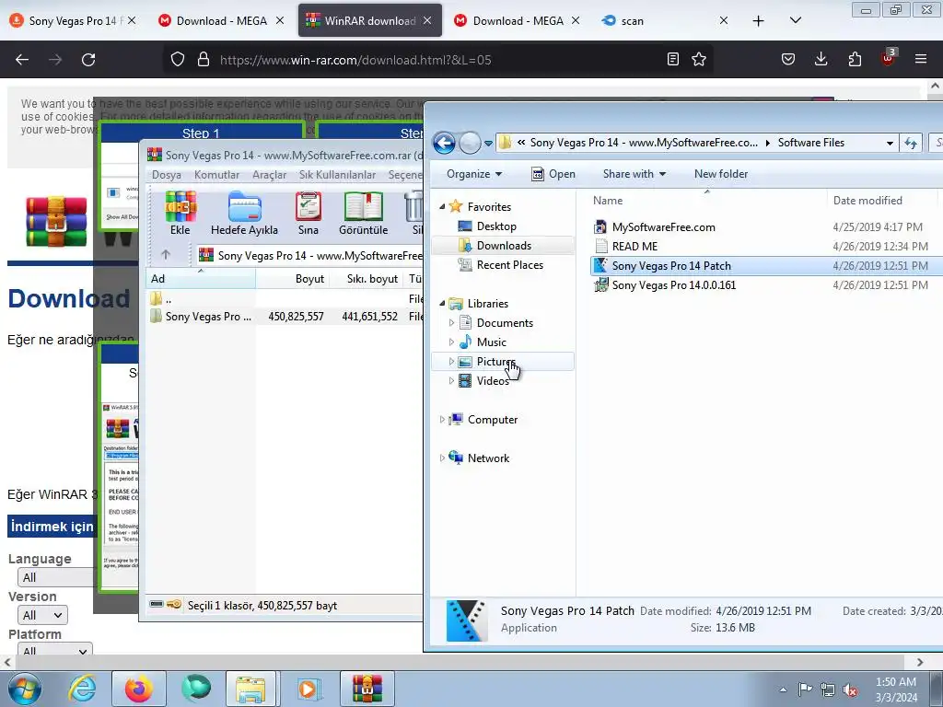Expand the Network tree node

click(442, 458)
